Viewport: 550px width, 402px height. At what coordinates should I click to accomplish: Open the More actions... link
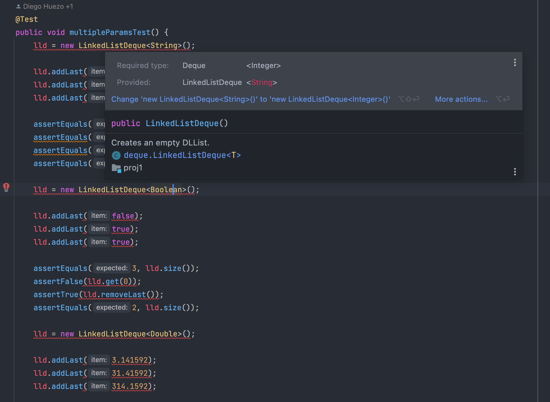tap(461, 99)
